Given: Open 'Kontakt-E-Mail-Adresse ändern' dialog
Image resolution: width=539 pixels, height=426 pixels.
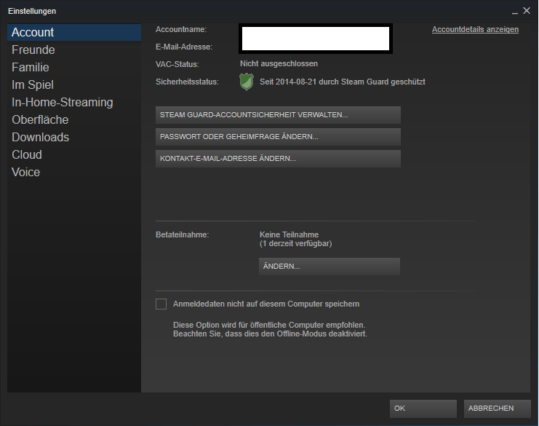Looking at the screenshot, I should pos(278,159).
